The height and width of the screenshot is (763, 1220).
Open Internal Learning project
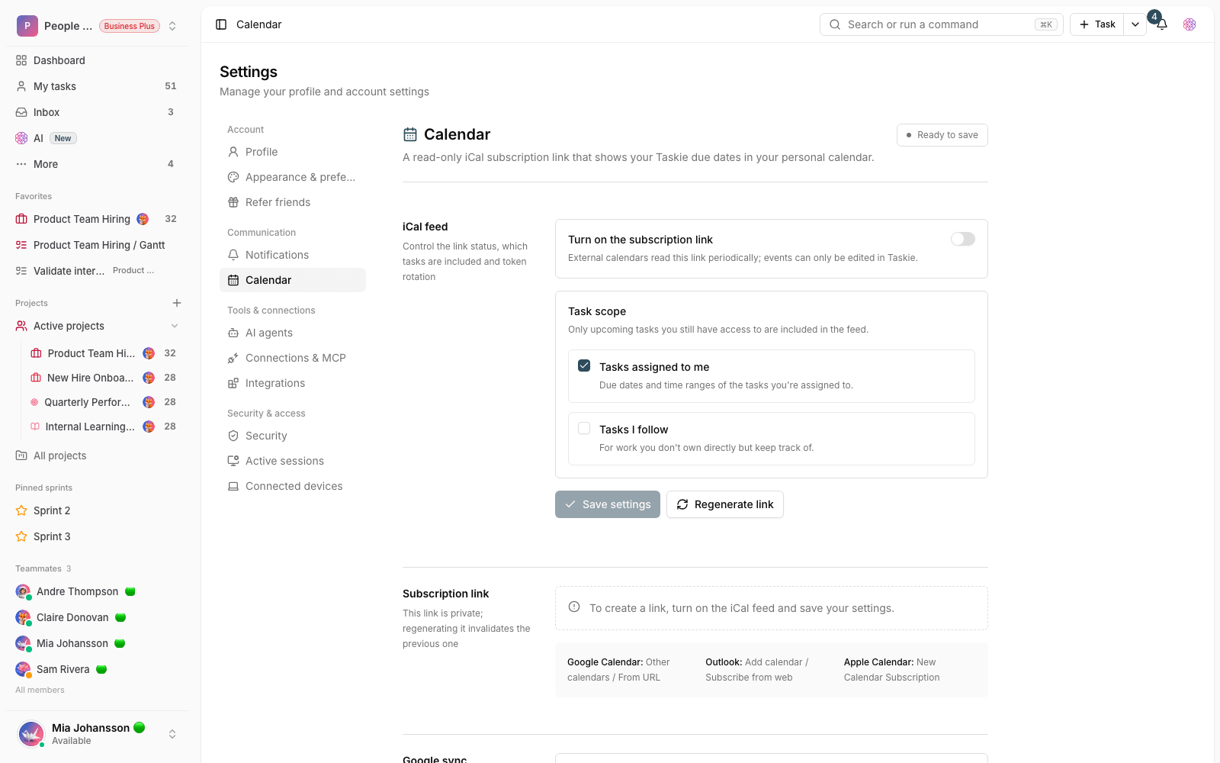tap(104, 427)
